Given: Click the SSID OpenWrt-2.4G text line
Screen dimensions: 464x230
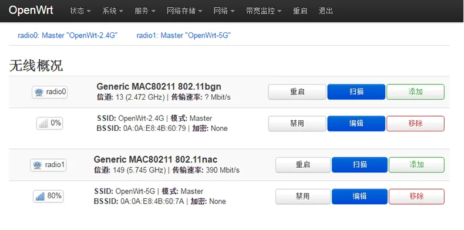Looking at the screenshot, I should (x=130, y=119).
